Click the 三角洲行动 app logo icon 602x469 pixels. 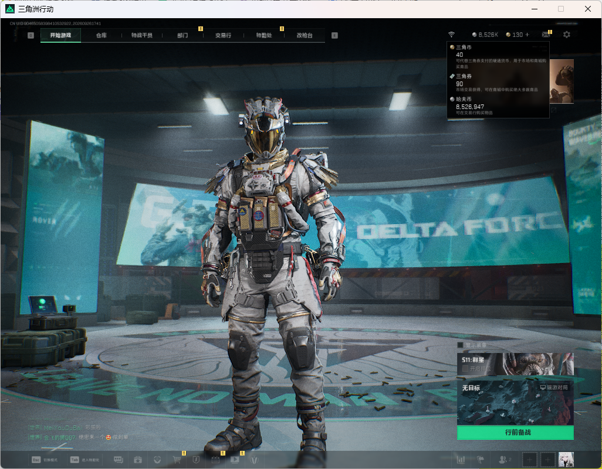10,8
